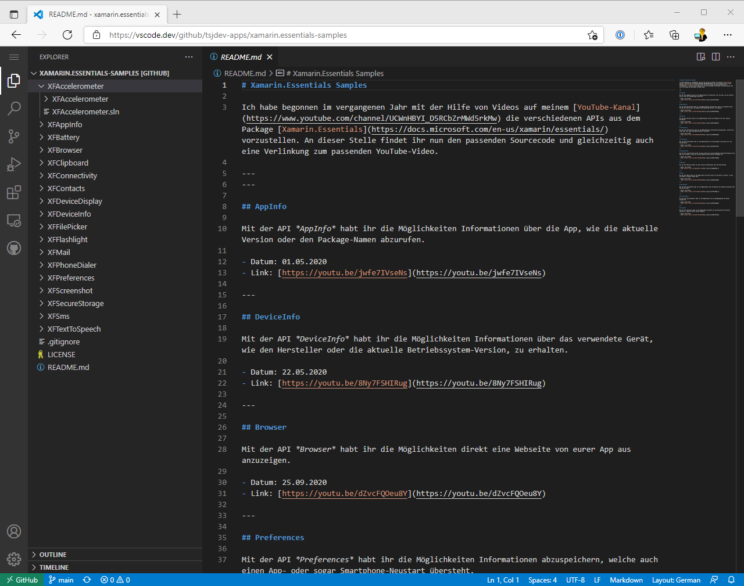Click the open preview to the side icon
This screenshot has width=744, height=586.
tap(700, 57)
